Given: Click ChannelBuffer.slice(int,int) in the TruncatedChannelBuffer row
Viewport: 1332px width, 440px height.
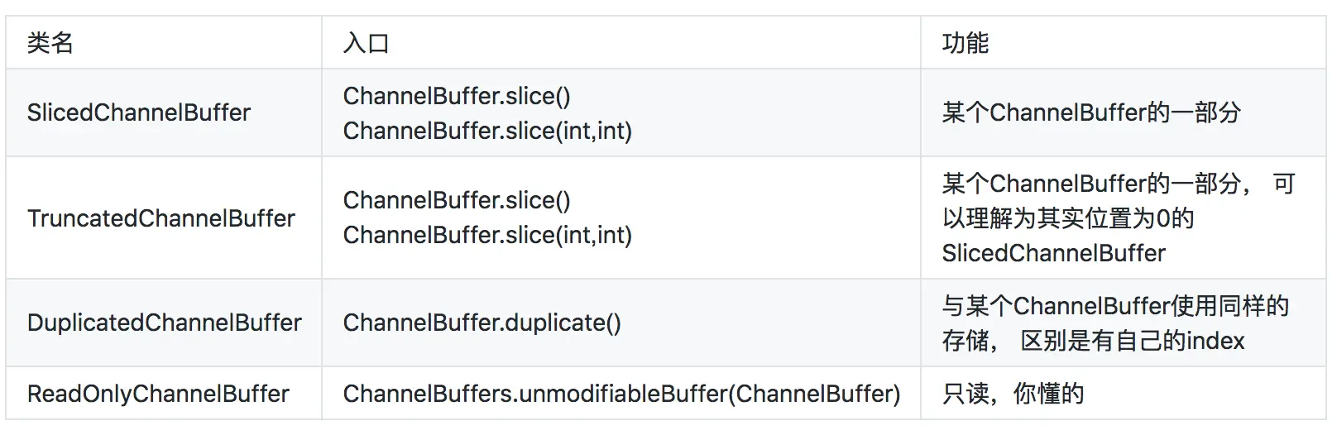Looking at the screenshot, I should click(x=487, y=235).
